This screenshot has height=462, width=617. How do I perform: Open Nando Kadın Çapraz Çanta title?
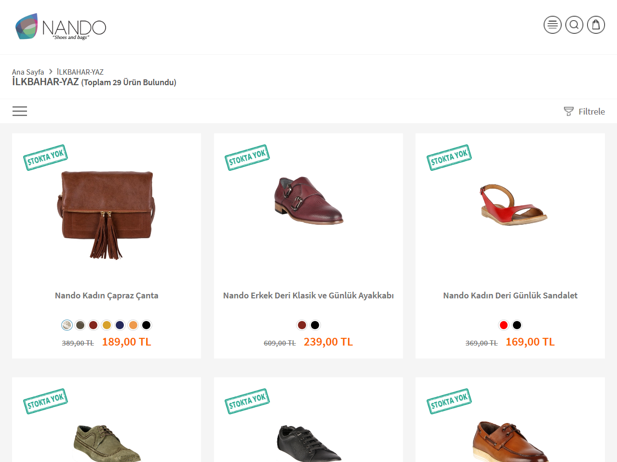point(107,295)
